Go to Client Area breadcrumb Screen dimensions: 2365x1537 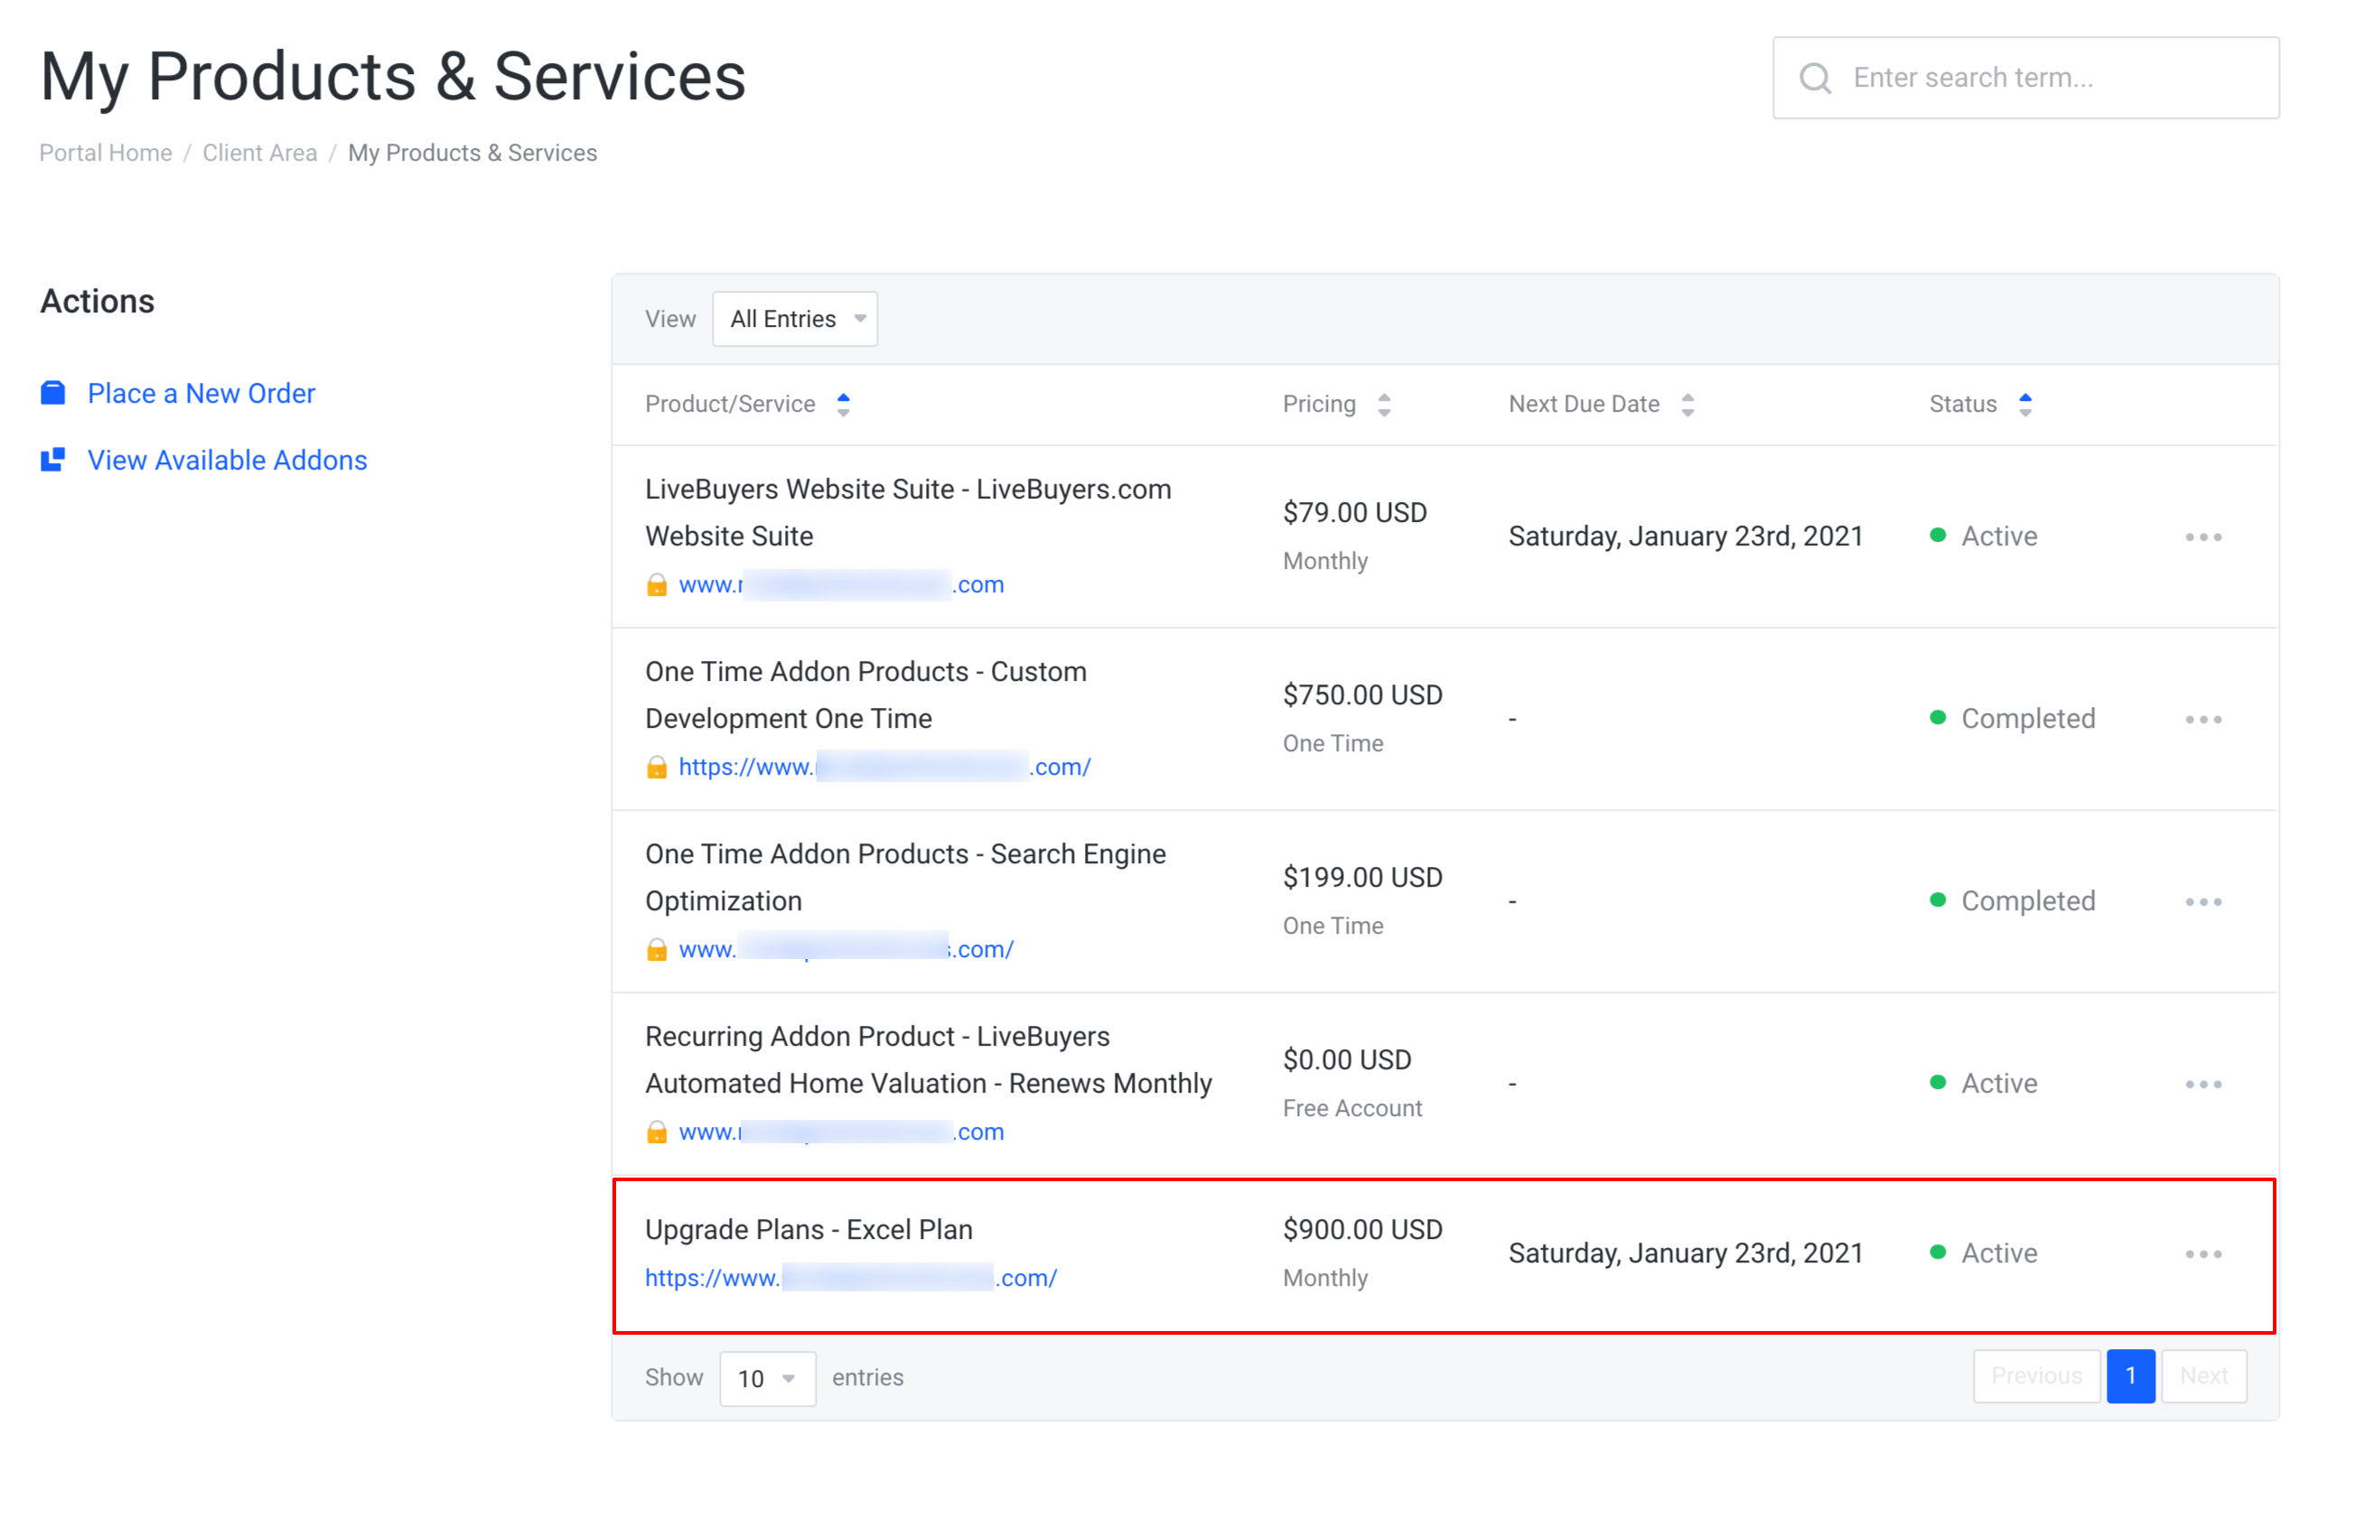(x=260, y=153)
